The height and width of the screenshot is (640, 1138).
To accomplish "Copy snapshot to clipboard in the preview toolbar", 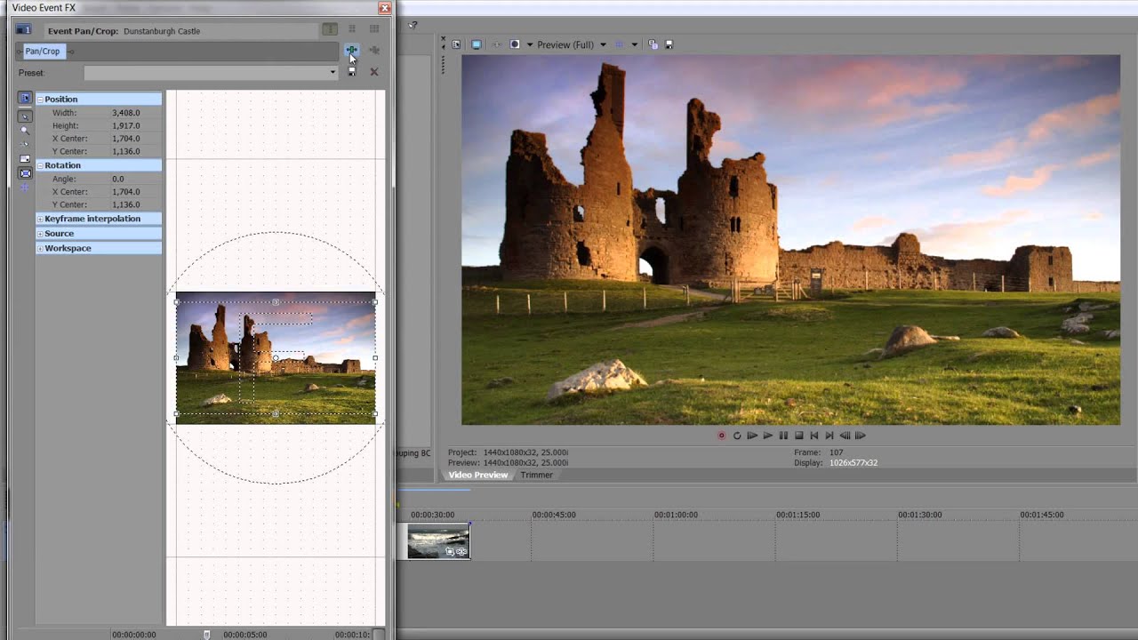I will point(653,44).
